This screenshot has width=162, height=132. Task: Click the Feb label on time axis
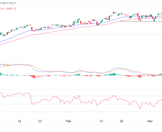(68, 121)
